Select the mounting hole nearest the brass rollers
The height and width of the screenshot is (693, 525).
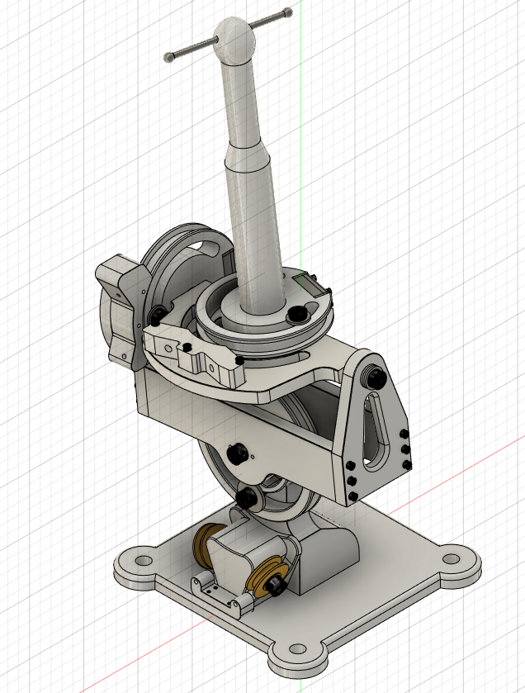tap(143, 560)
